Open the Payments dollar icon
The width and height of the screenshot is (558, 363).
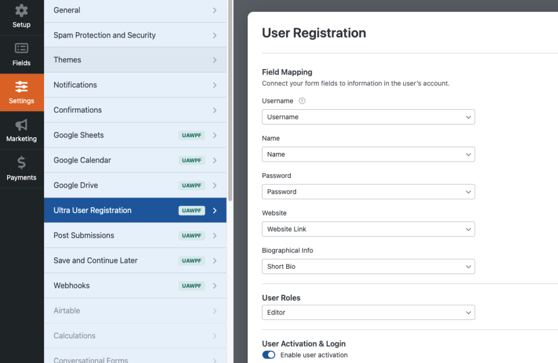[21, 163]
